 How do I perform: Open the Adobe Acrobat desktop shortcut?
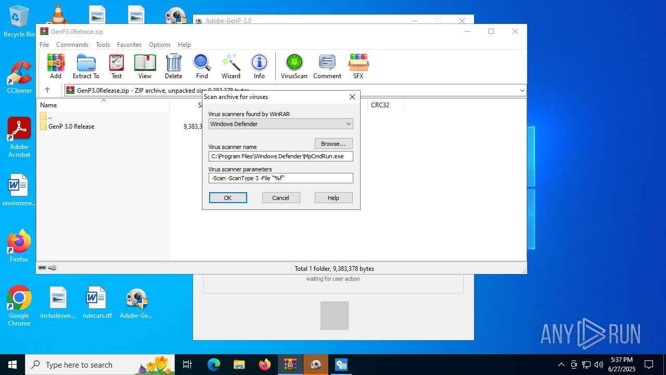(x=19, y=137)
